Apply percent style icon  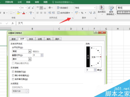[82, 13]
